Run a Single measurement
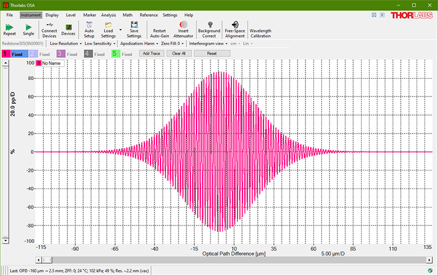Viewport: 438px width, 276px height. [x=28, y=28]
